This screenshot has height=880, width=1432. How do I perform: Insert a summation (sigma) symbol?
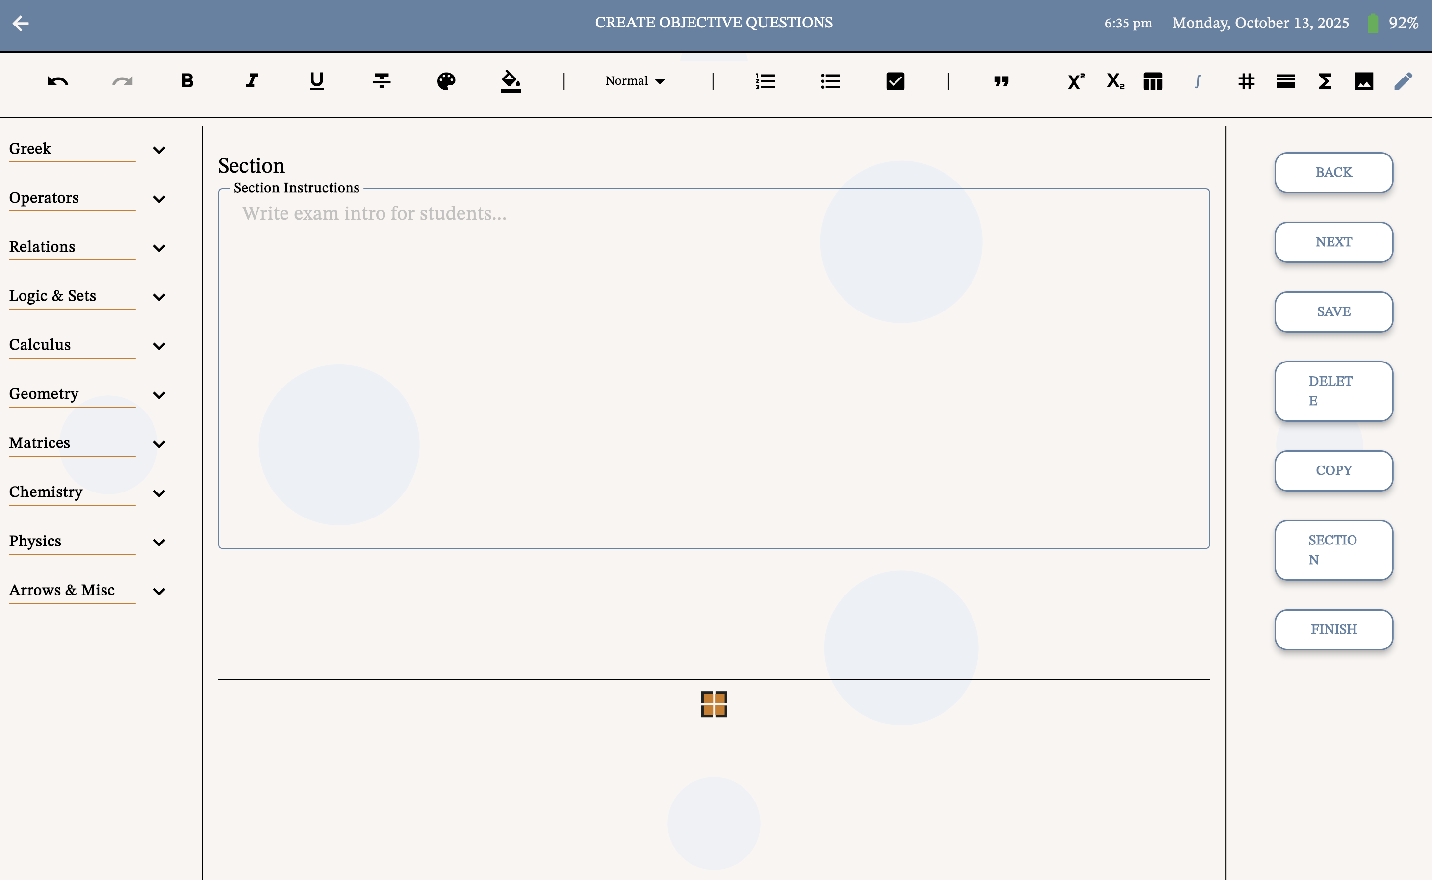tap(1324, 81)
